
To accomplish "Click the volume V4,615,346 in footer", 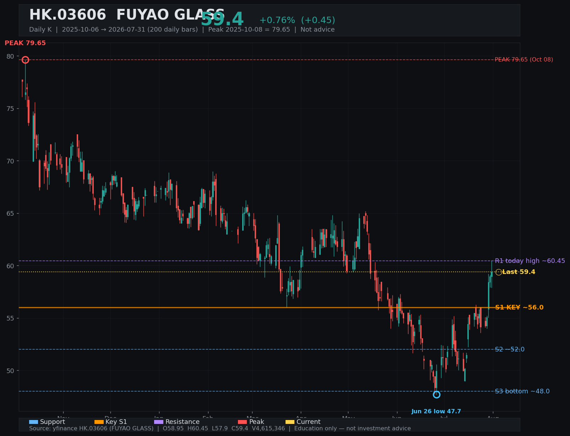I will click(x=268, y=429).
